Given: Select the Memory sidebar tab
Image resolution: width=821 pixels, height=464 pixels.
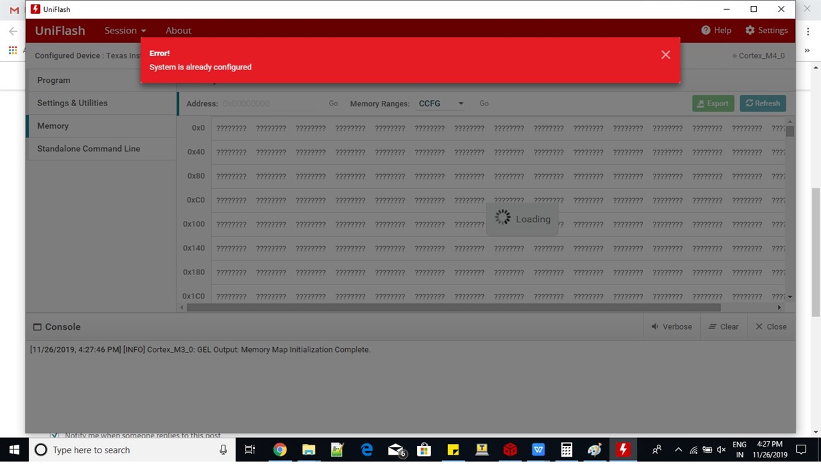Looking at the screenshot, I should tap(101, 126).
